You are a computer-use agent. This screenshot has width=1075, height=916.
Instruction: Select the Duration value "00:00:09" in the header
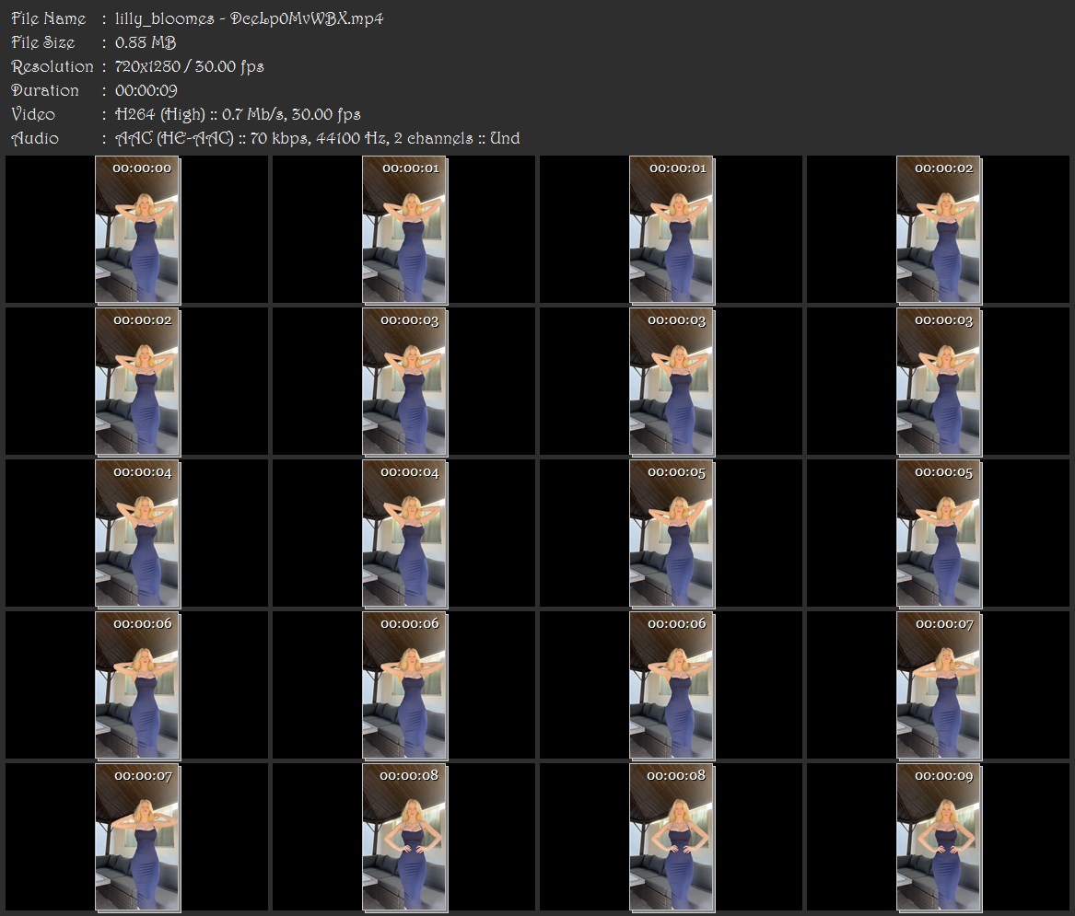click(x=146, y=90)
